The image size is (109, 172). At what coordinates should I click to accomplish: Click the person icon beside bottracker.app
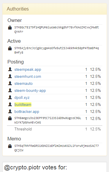(x=10, y=111)
